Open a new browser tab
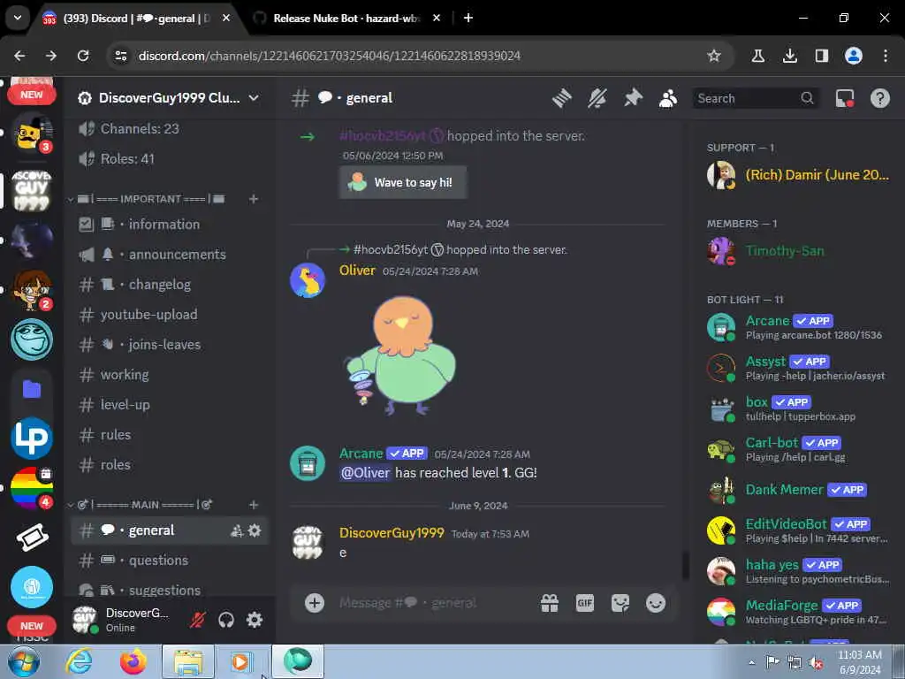Image resolution: width=905 pixels, height=679 pixels. tap(468, 19)
